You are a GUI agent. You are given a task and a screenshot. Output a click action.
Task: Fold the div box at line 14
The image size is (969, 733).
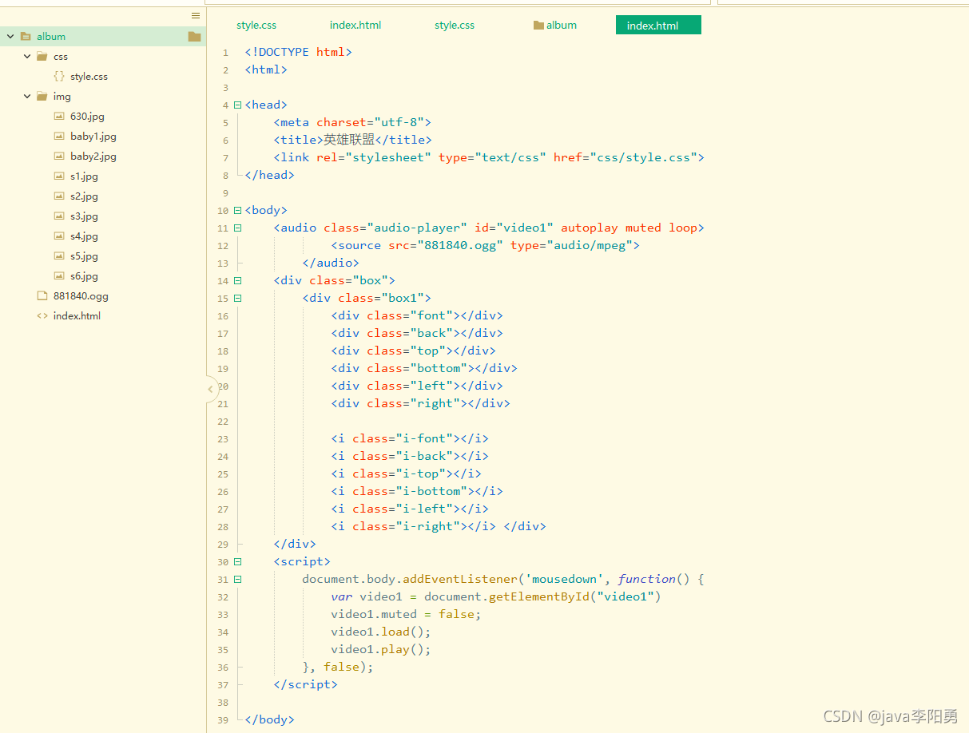237,280
